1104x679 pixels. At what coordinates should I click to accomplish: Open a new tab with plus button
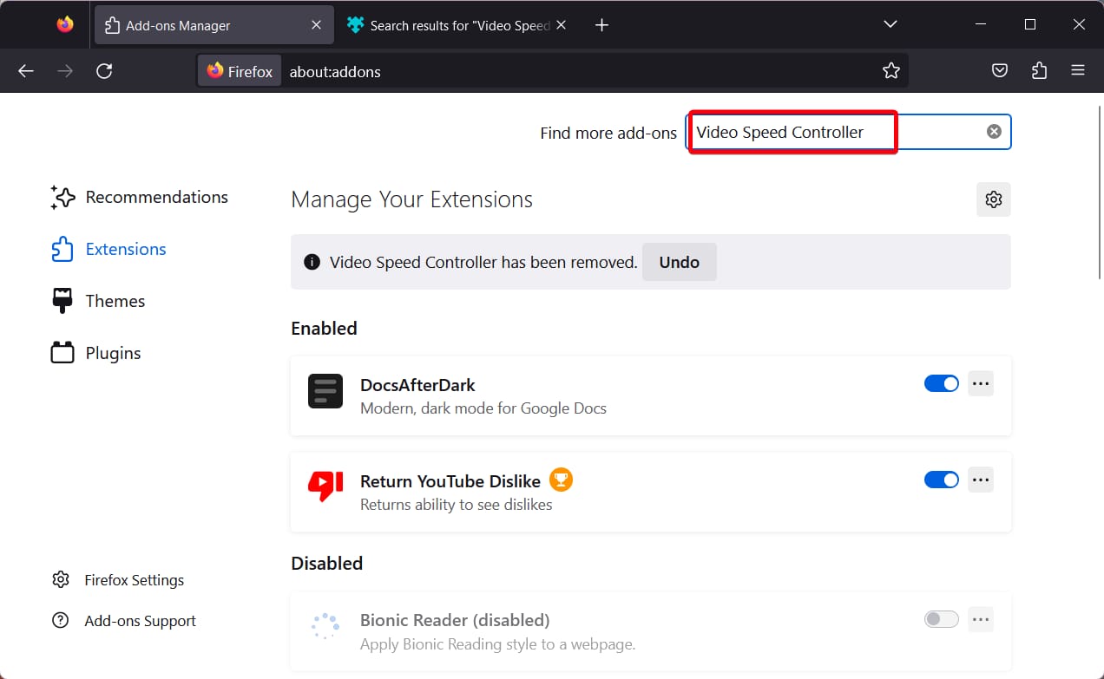tap(601, 25)
